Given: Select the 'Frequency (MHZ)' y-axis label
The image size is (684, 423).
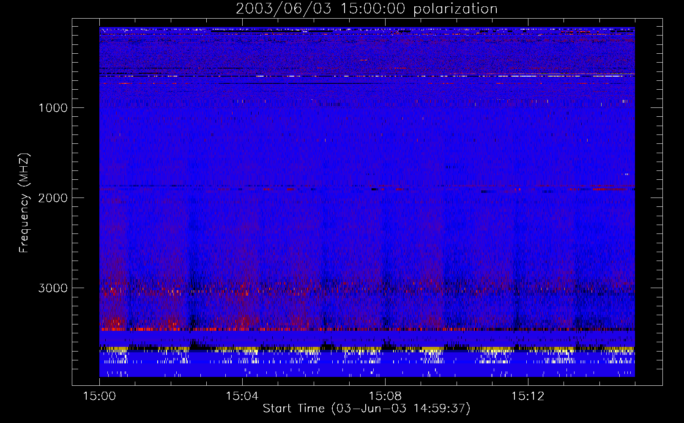Looking at the screenshot, I should (24, 203).
